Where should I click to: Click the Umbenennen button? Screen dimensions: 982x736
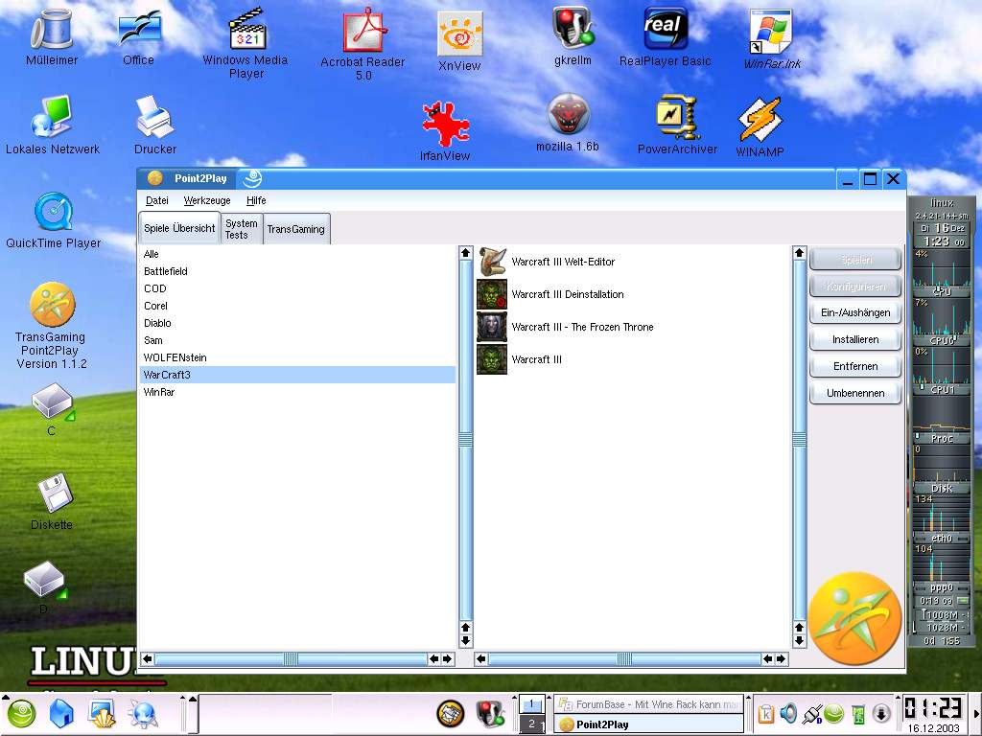pos(855,393)
